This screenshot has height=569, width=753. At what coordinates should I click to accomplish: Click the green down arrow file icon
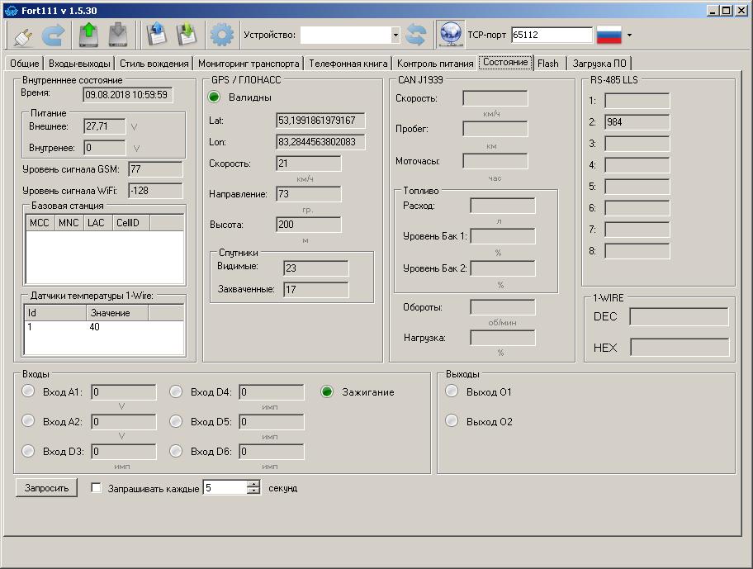[187, 35]
